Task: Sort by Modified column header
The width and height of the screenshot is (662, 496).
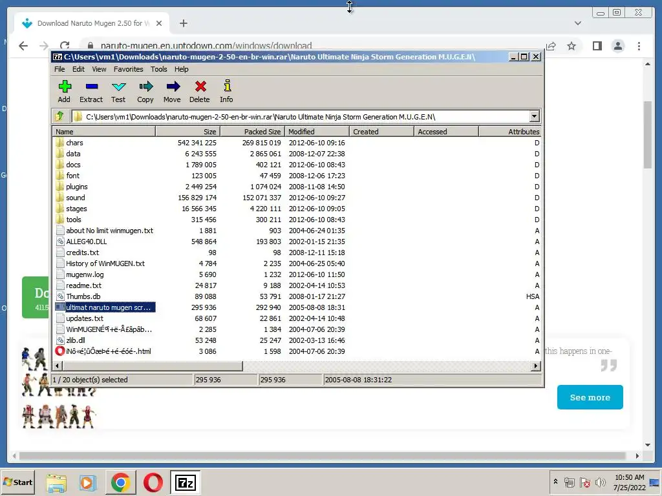Action: [317, 132]
